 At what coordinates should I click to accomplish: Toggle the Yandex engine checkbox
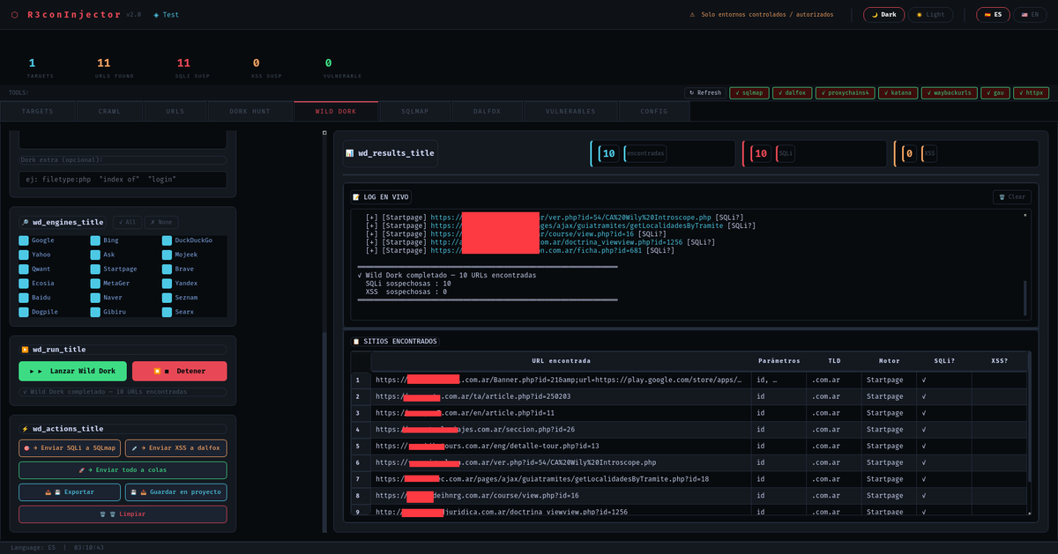[167, 284]
